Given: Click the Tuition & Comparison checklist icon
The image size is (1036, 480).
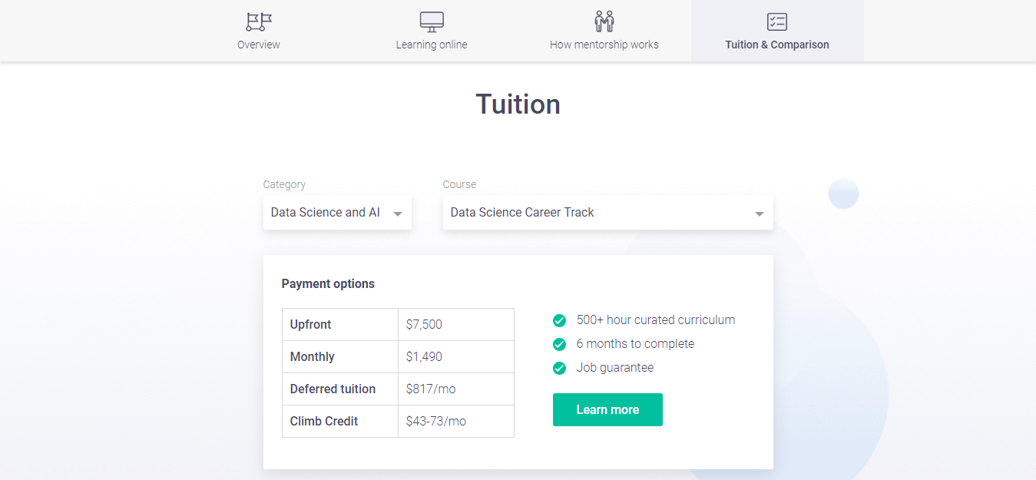Looking at the screenshot, I should [777, 22].
